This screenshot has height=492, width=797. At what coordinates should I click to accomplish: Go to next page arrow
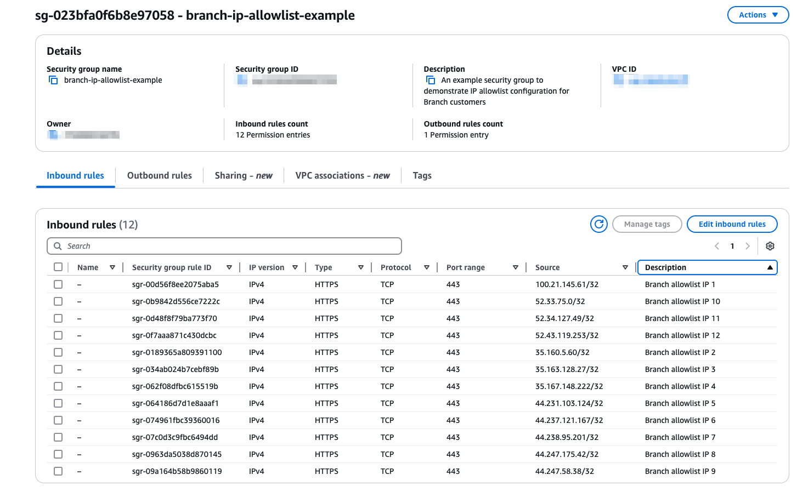(x=748, y=246)
